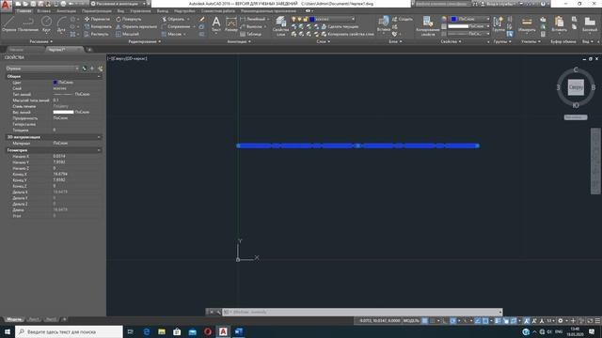Open object type dropdown Отрезок in Properties
This screenshot has width=602, height=338.
[42, 69]
